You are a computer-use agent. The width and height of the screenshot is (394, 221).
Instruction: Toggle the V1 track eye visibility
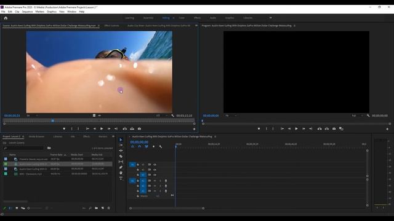(x=155, y=175)
